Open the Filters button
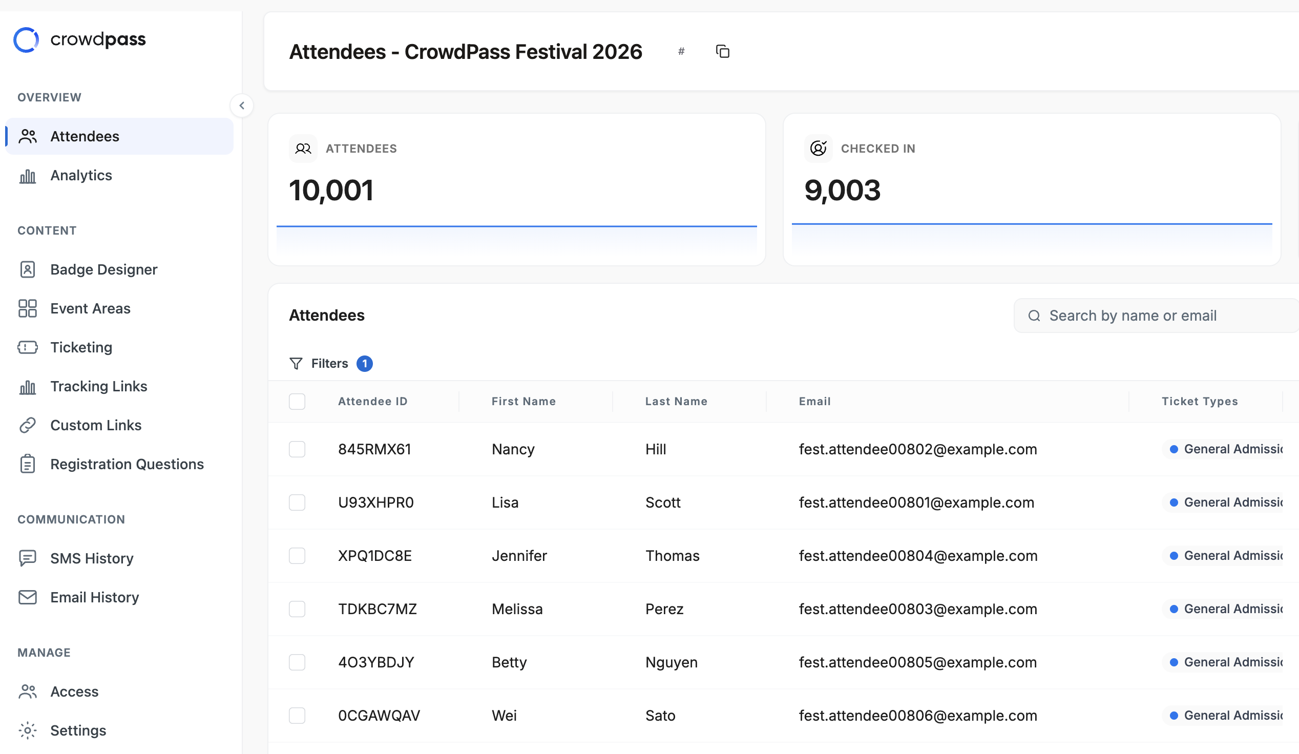Image resolution: width=1299 pixels, height=754 pixels. click(330, 364)
